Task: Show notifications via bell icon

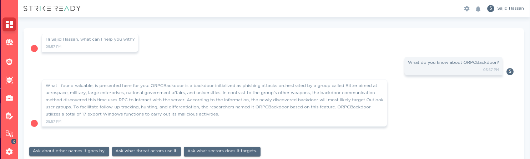Action: 478,9
